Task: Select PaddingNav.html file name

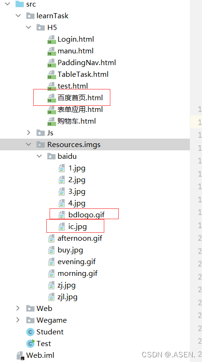Action: pos(87,63)
